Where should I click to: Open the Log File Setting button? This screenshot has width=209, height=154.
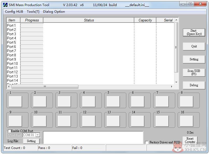pyautogui.click(x=31, y=141)
